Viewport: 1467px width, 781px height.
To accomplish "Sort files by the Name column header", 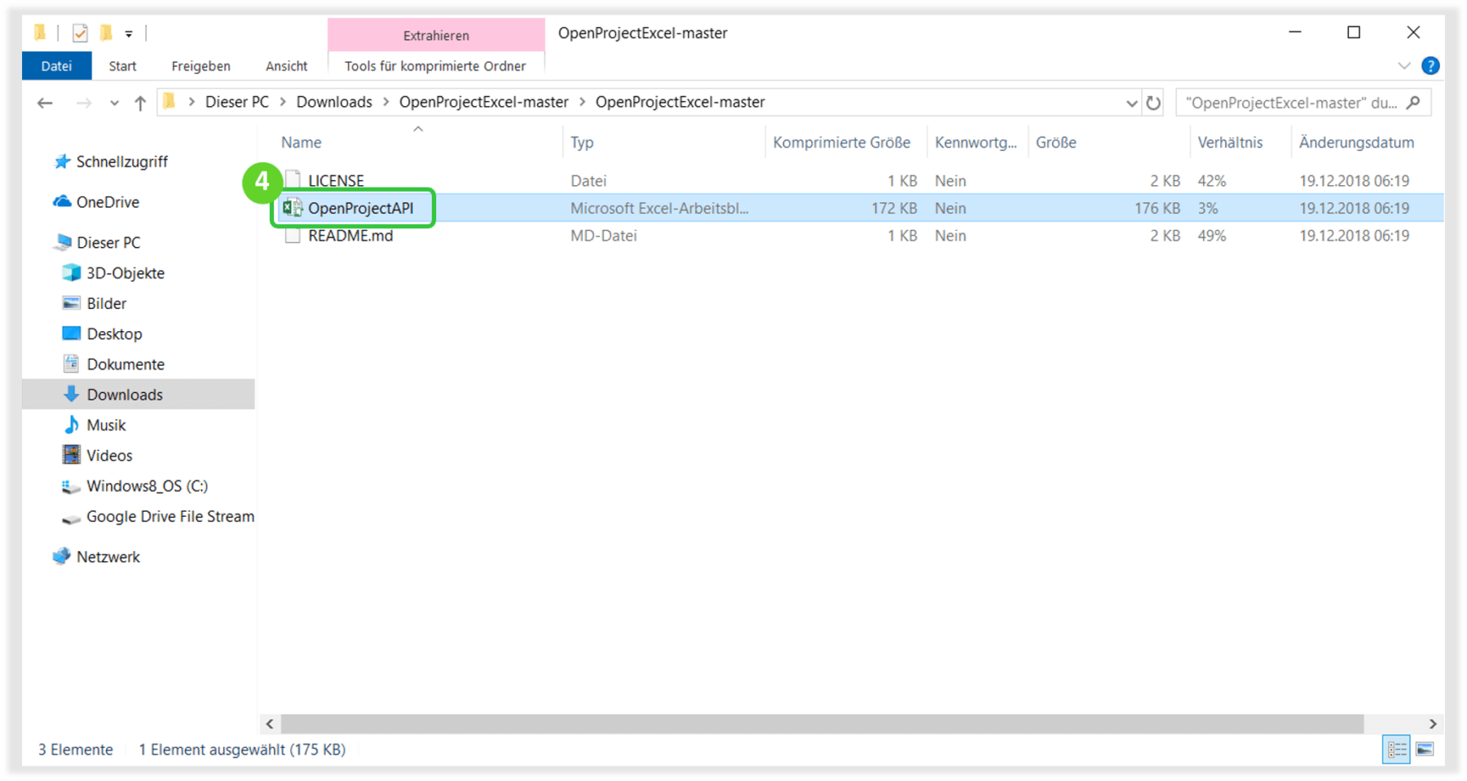I will pyautogui.click(x=302, y=143).
